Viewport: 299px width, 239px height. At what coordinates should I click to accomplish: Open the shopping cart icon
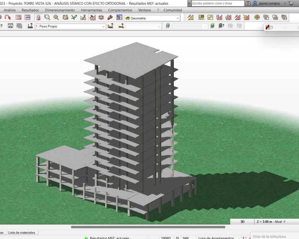[x=291, y=4]
